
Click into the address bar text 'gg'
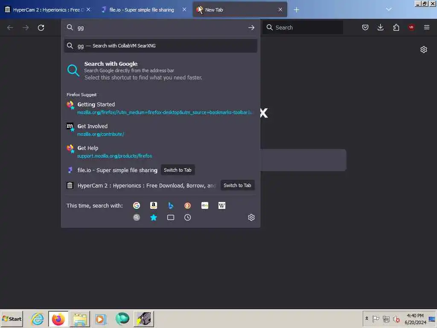81,28
